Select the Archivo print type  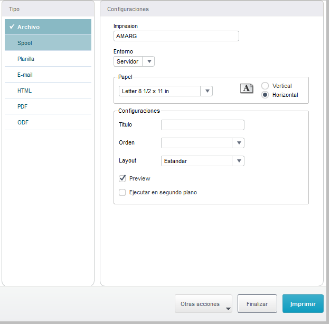[x=48, y=27]
